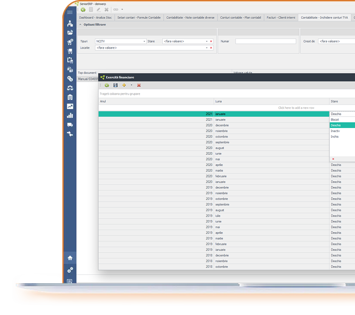Save using the floppy disk icon in Exercitii financiare
Viewport: 355px width, 315px height.
coord(116,85)
